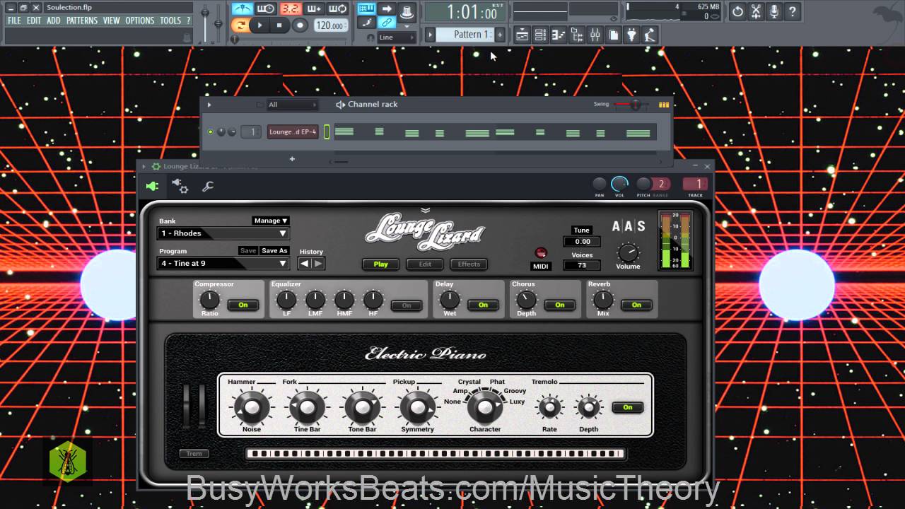This screenshot has height=509, width=905.
Task: Toggle wait for input recording icon
Action: pyautogui.click(x=266, y=9)
